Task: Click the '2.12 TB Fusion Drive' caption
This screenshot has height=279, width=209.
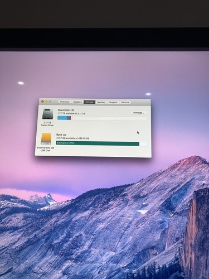Action: pyautogui.click(x=47, y=124)
